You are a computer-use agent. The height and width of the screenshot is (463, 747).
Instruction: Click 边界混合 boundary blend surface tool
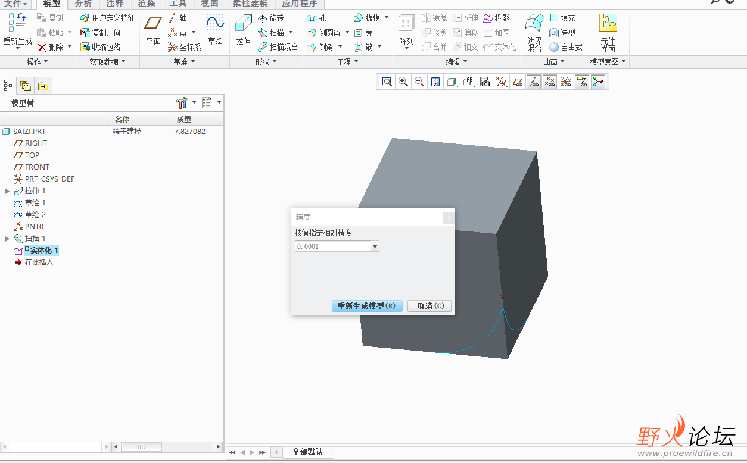click(534, 33)
